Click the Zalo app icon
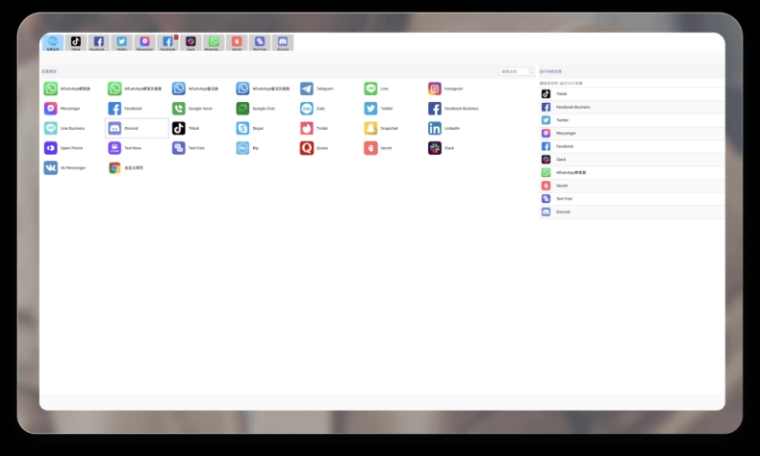Viewport: 760px width, 456px height. pyautogui.click(x=307, y=109)
